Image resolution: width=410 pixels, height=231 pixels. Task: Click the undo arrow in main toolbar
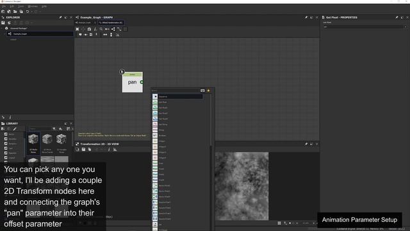[28, 12]
